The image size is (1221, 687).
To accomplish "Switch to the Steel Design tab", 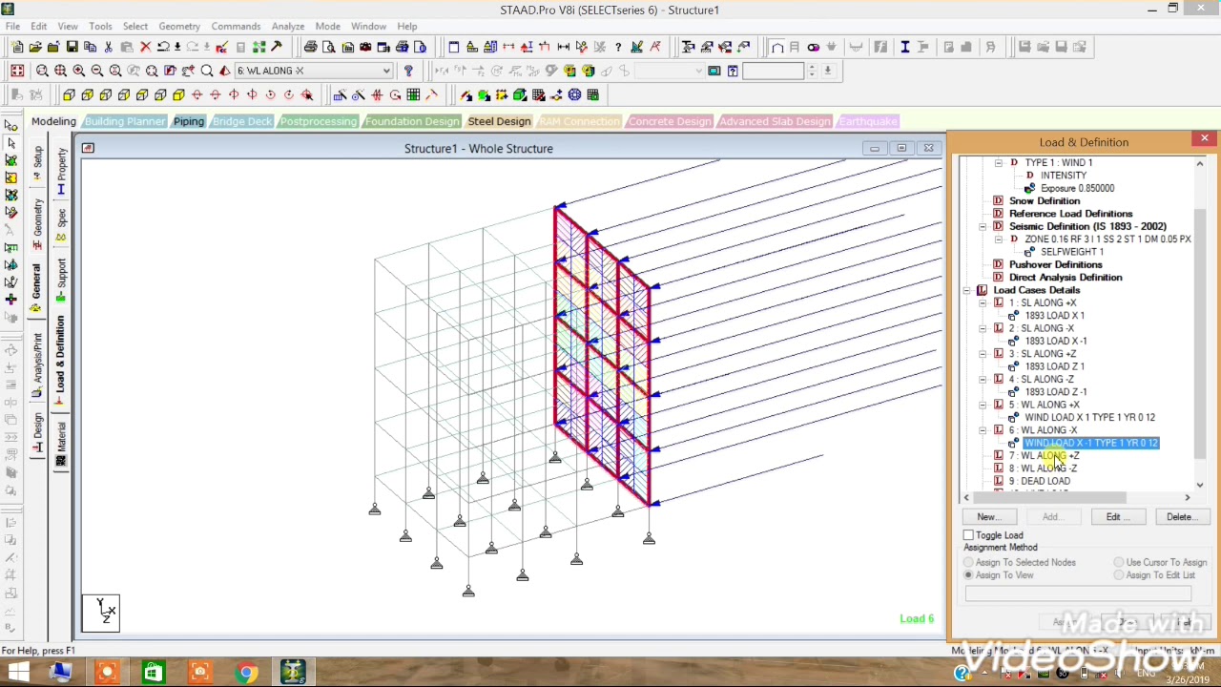I will pos(499,121).
